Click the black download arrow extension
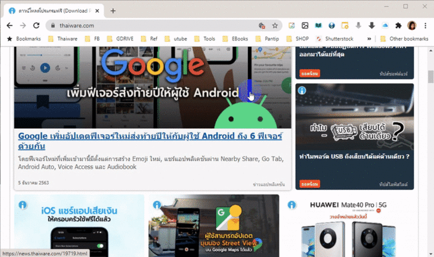This screenshot has width=434, height=257. 372,26
